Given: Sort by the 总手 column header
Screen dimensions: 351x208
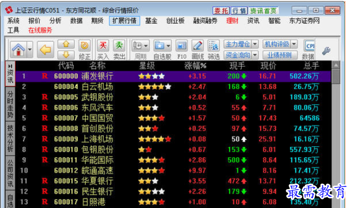Looking at the screenshot, I should click(x=311, y=66).
